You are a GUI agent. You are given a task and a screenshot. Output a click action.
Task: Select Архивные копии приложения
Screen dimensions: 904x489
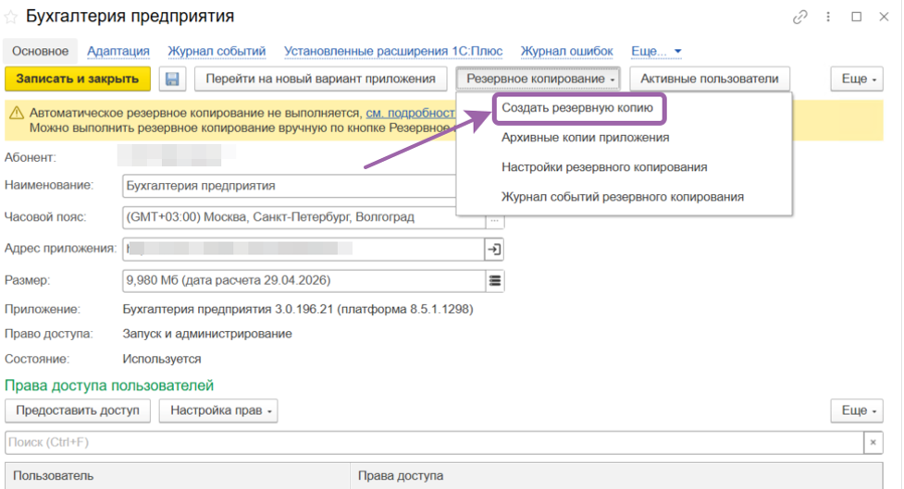[585, 138]
